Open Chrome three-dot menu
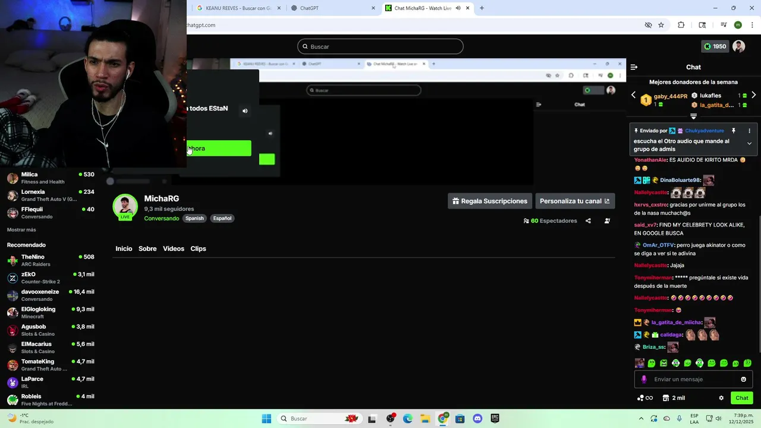This screenshot has width=761, height=428. click(751, 25)
